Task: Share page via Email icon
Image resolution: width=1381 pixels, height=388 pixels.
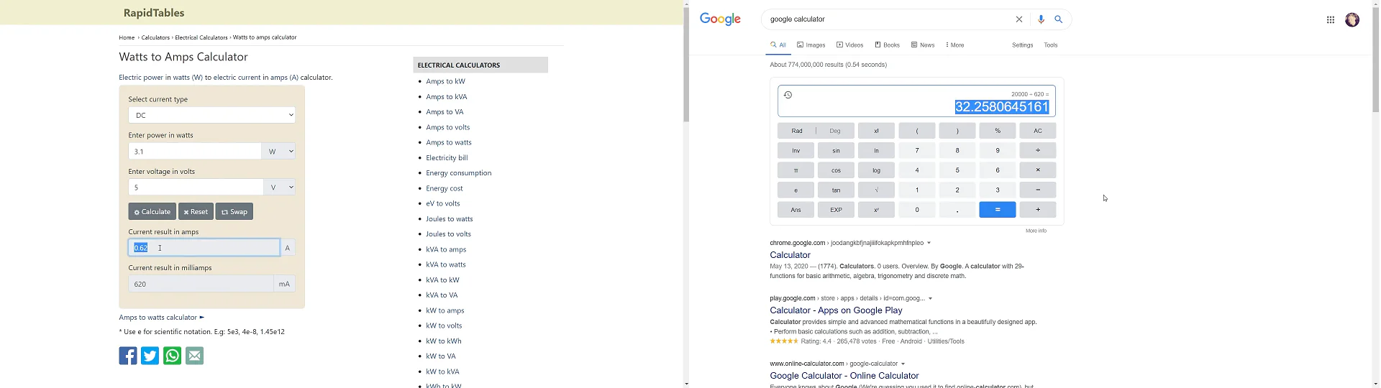Action: click(194, 356)
